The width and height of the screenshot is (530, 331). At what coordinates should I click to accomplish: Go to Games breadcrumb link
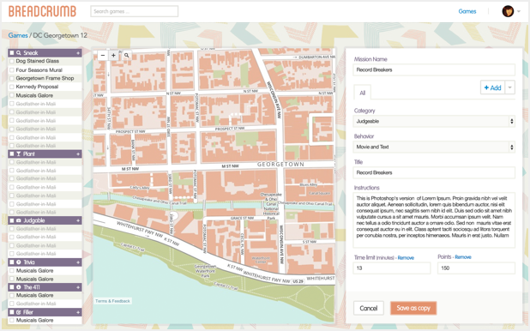pyautogui.click(x=18, y=35)
